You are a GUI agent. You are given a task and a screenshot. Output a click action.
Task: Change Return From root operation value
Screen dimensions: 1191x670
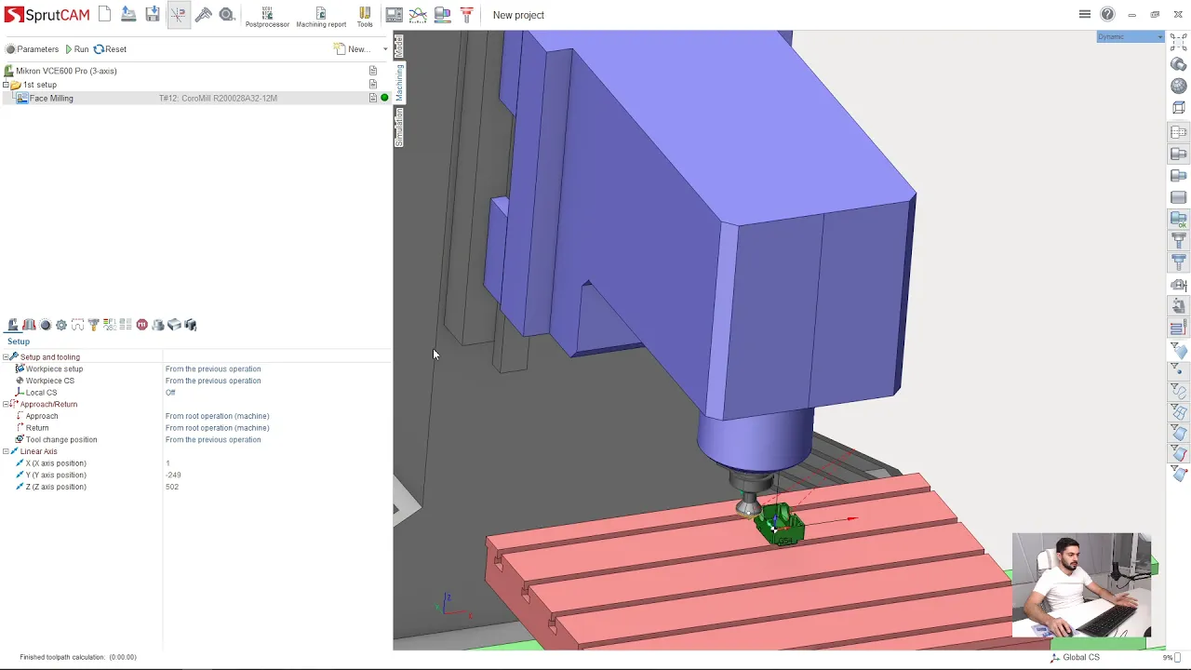217,428
